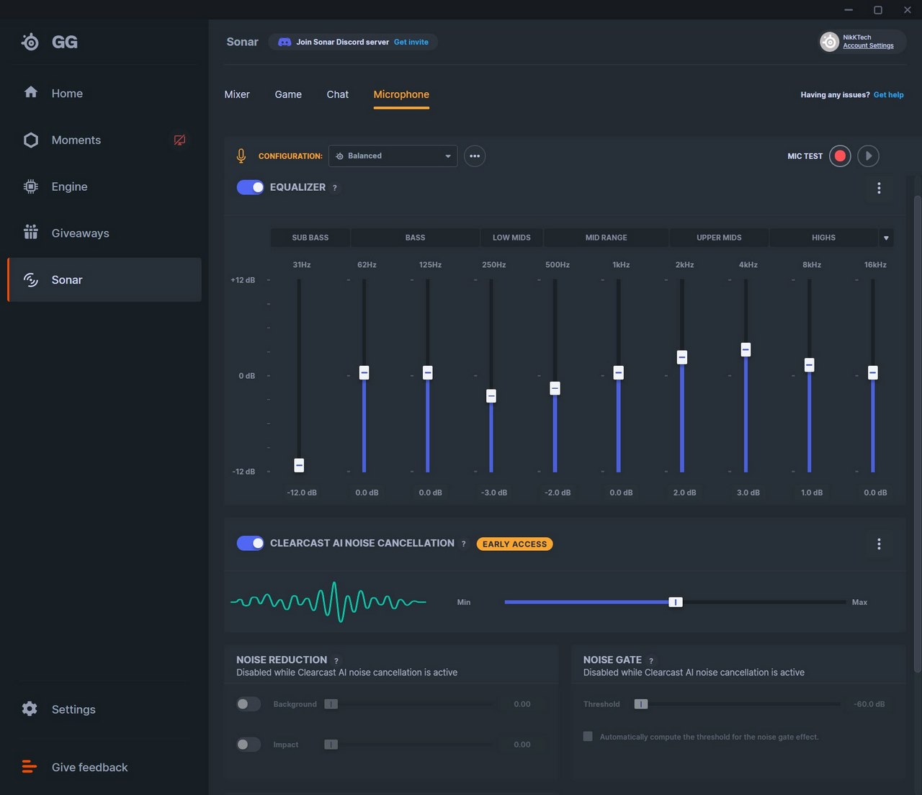Open the configuration more-options ellipsis button
This screenshot has width=922, height=795.
(x=475, y=156)
